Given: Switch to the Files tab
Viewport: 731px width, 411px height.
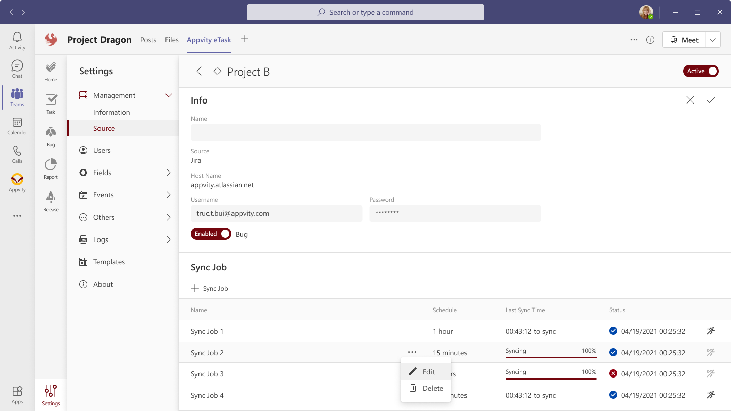Looking at the screenshot, I should click(x=172, y=40).
